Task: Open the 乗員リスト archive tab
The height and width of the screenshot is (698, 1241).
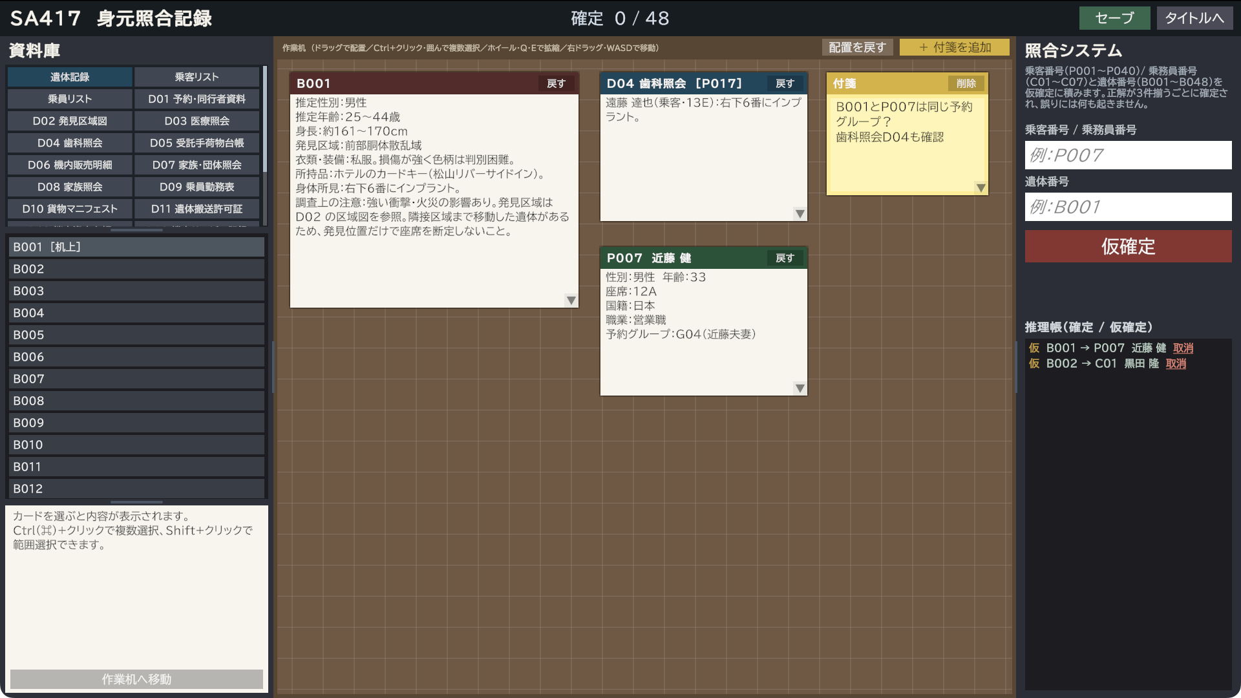Action: 70,99
